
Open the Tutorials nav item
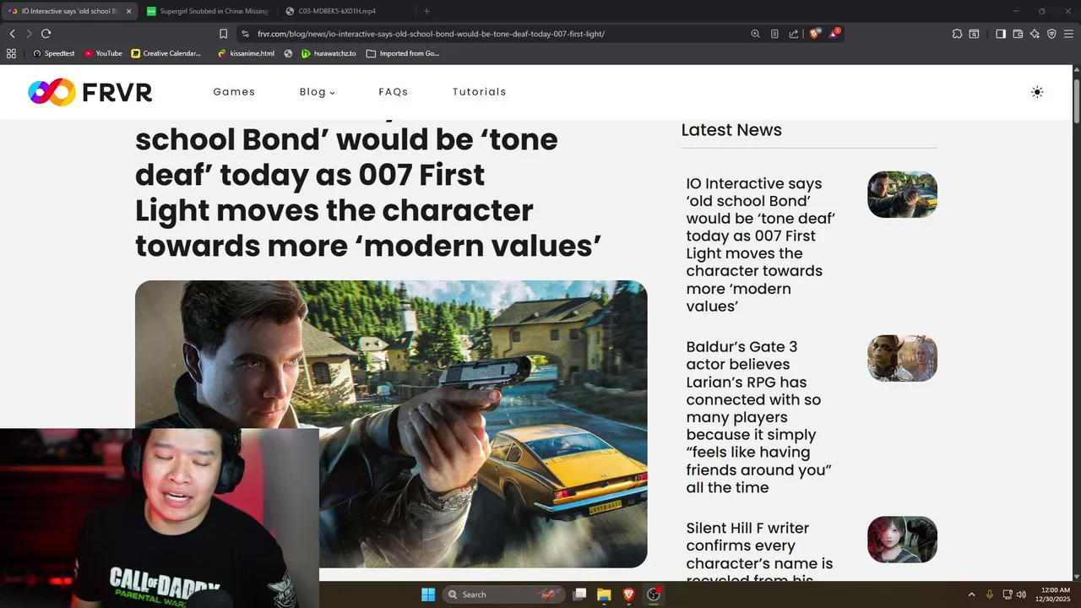pyautogui.click(x=480, y=92)
